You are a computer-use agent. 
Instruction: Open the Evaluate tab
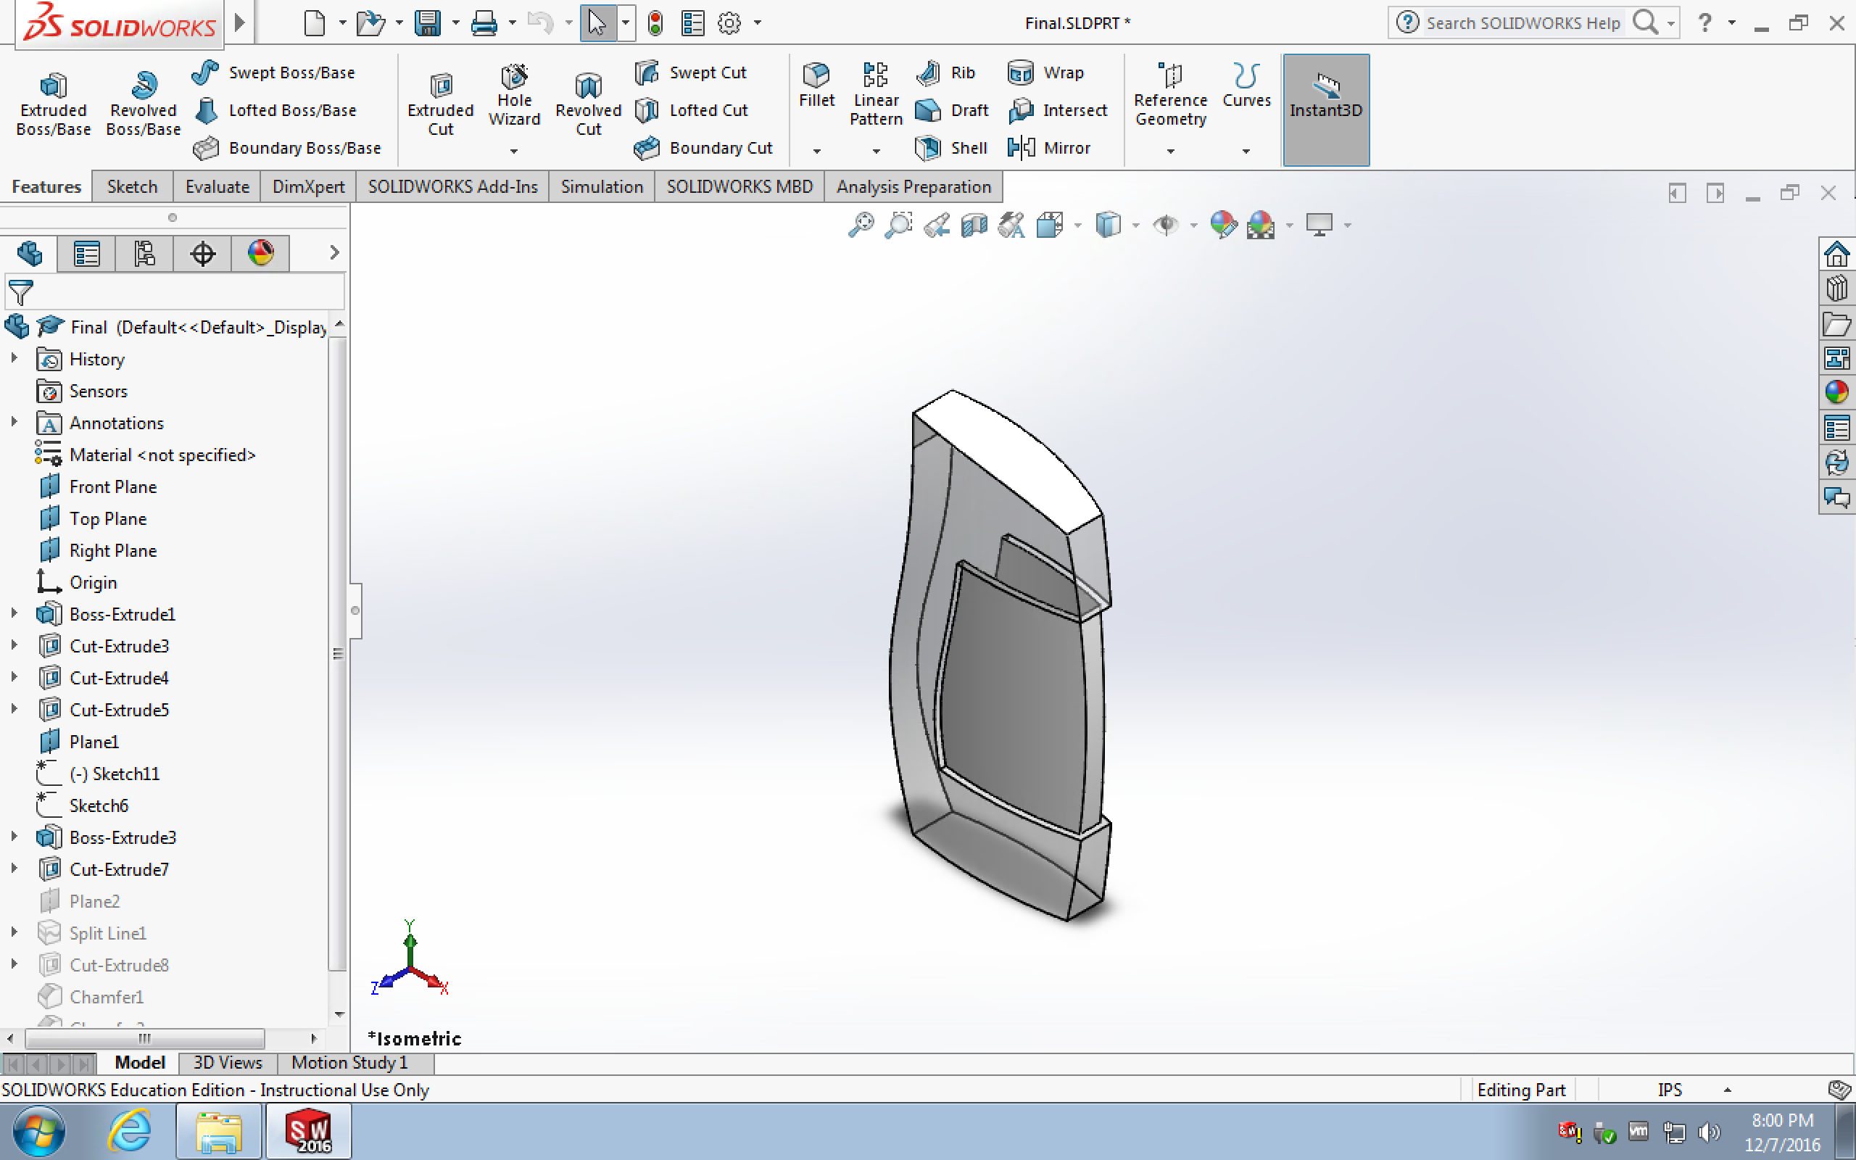coord(217,186)
